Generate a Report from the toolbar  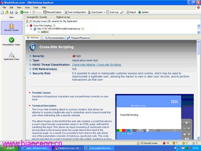[x=131, y=12]
